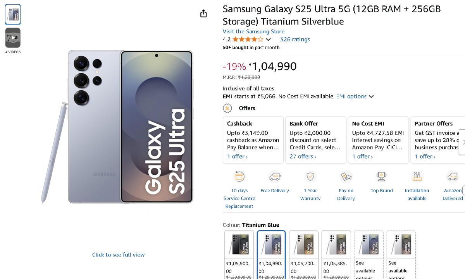465x279 pixels.
Task: Open the 326 ratings link
Action: 295,39
